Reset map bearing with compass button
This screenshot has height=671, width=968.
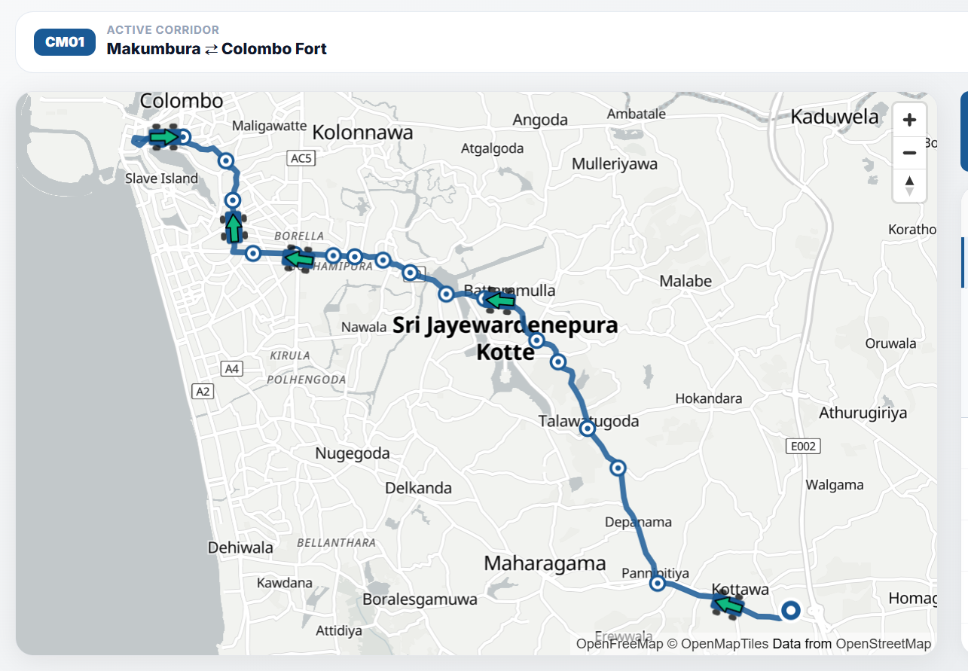tap(909, 185)
